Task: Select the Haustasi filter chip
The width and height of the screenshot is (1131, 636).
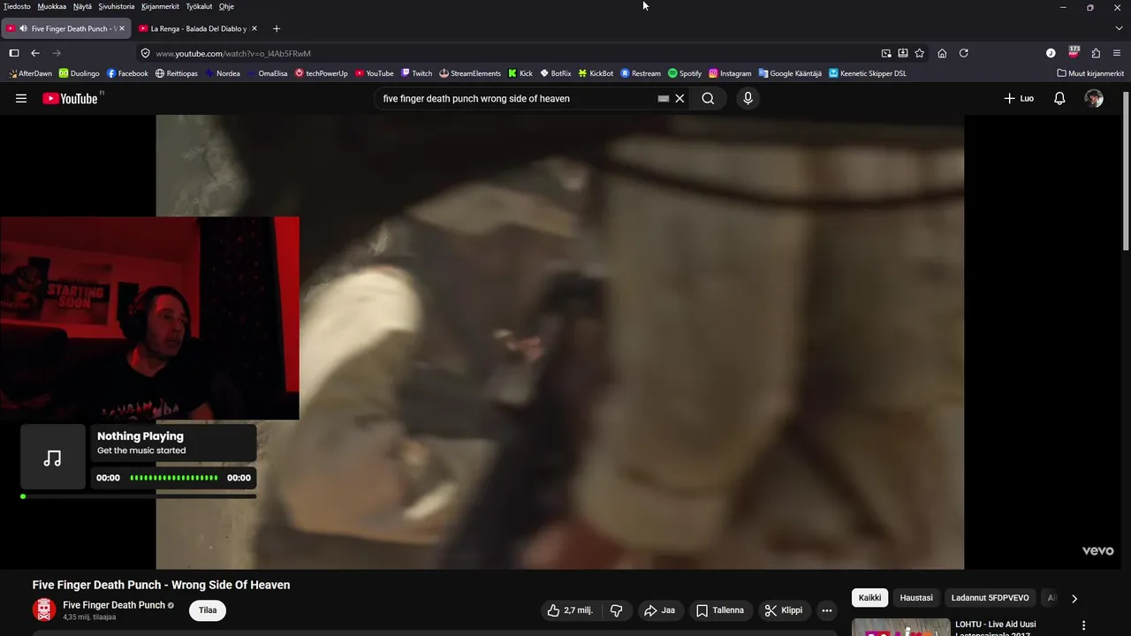Action: [916, 598]
